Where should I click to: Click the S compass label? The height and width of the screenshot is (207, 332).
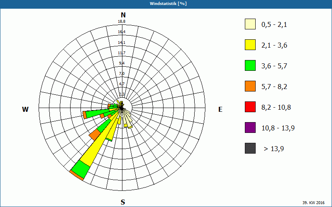click(123, 202)
